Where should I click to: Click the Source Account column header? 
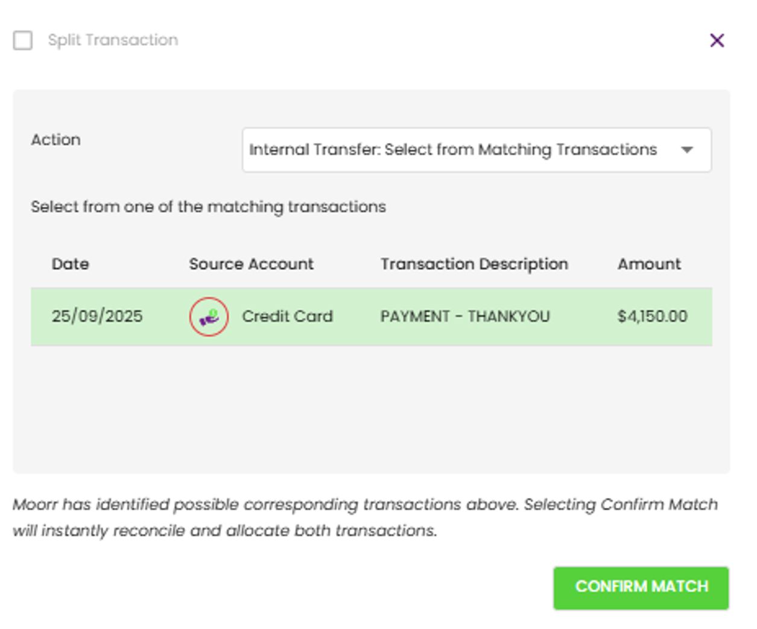pyautogui.click(x=251, y=264)
